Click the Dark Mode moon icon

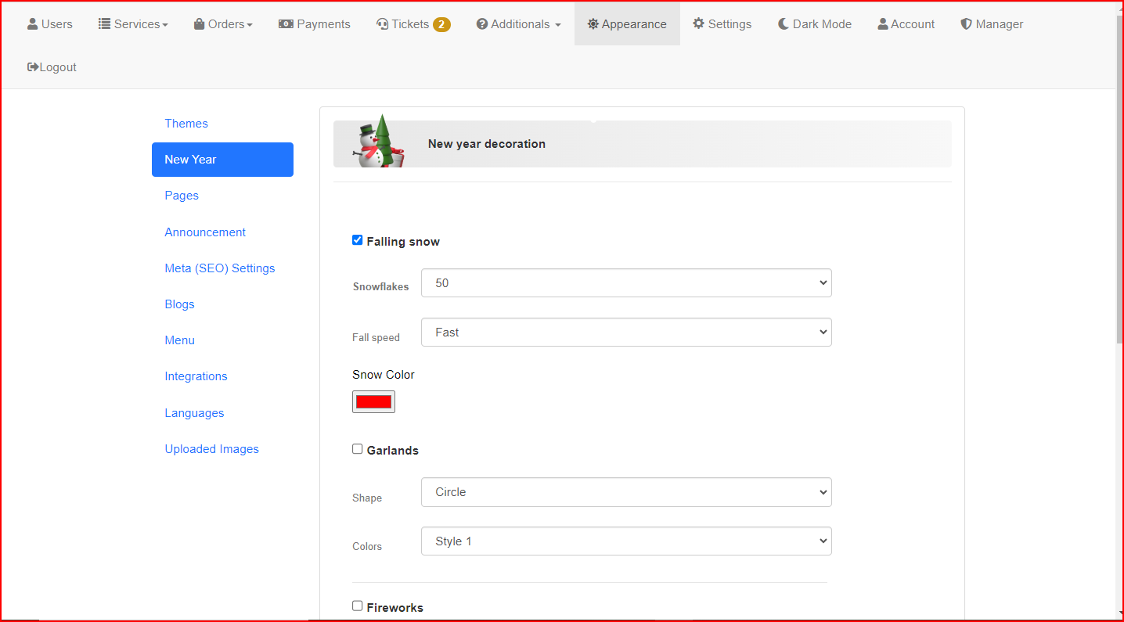[783, 24]
